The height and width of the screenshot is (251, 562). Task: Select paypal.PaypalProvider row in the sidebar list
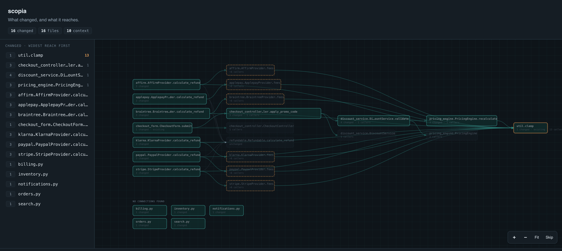pos(47,144)
